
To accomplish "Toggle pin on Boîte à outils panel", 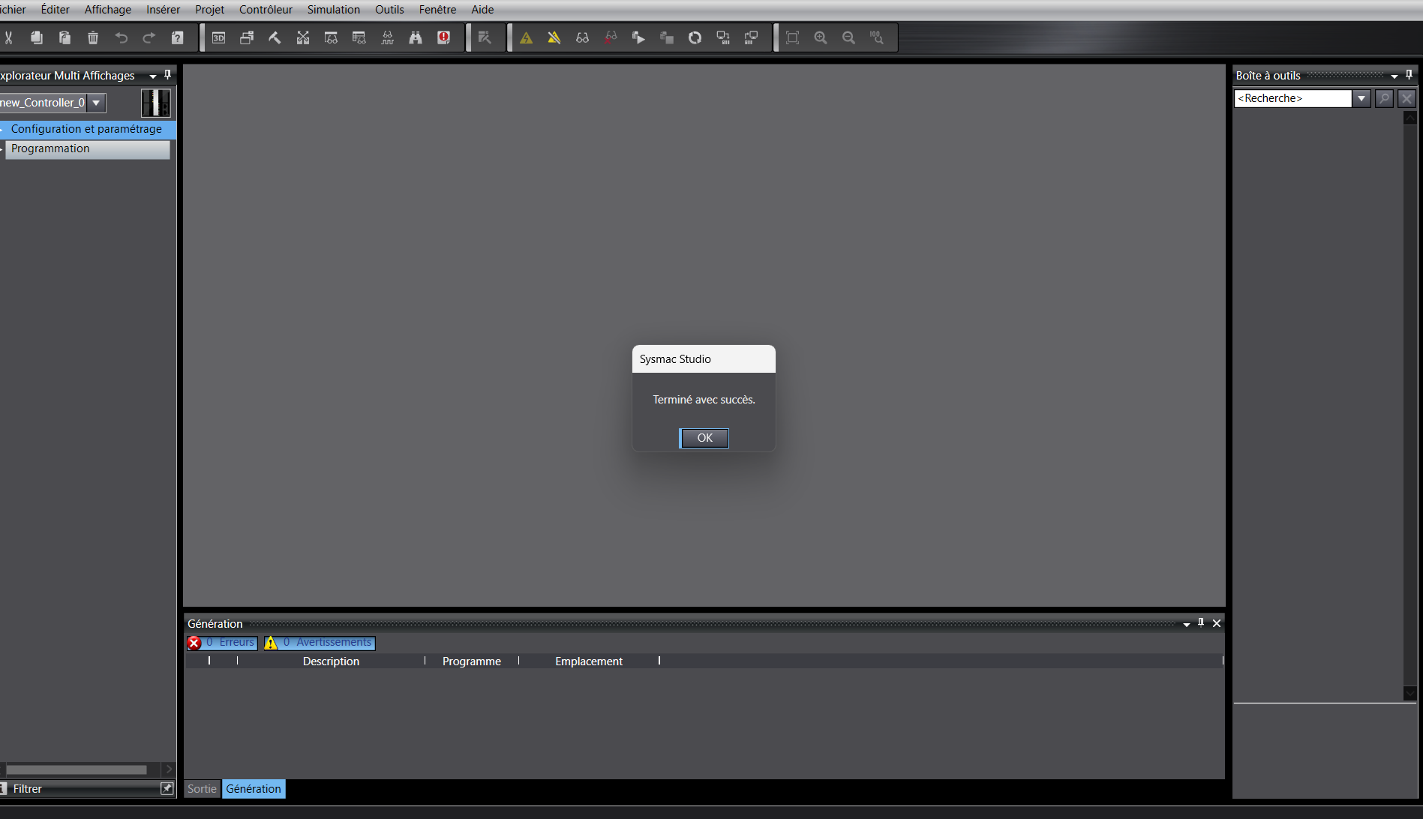I will [1409, 75].
